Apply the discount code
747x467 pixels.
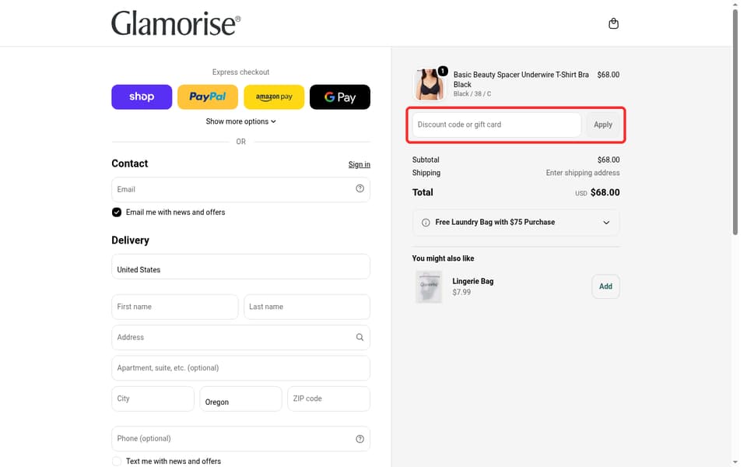[602, 125]
